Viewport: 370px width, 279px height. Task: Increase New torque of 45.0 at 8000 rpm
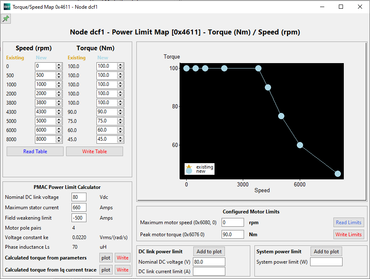point(120,137)
